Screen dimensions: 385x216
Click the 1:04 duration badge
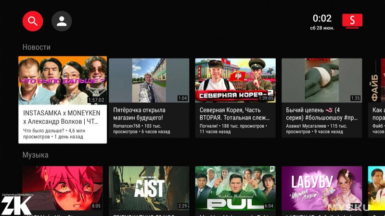point(183,98)
